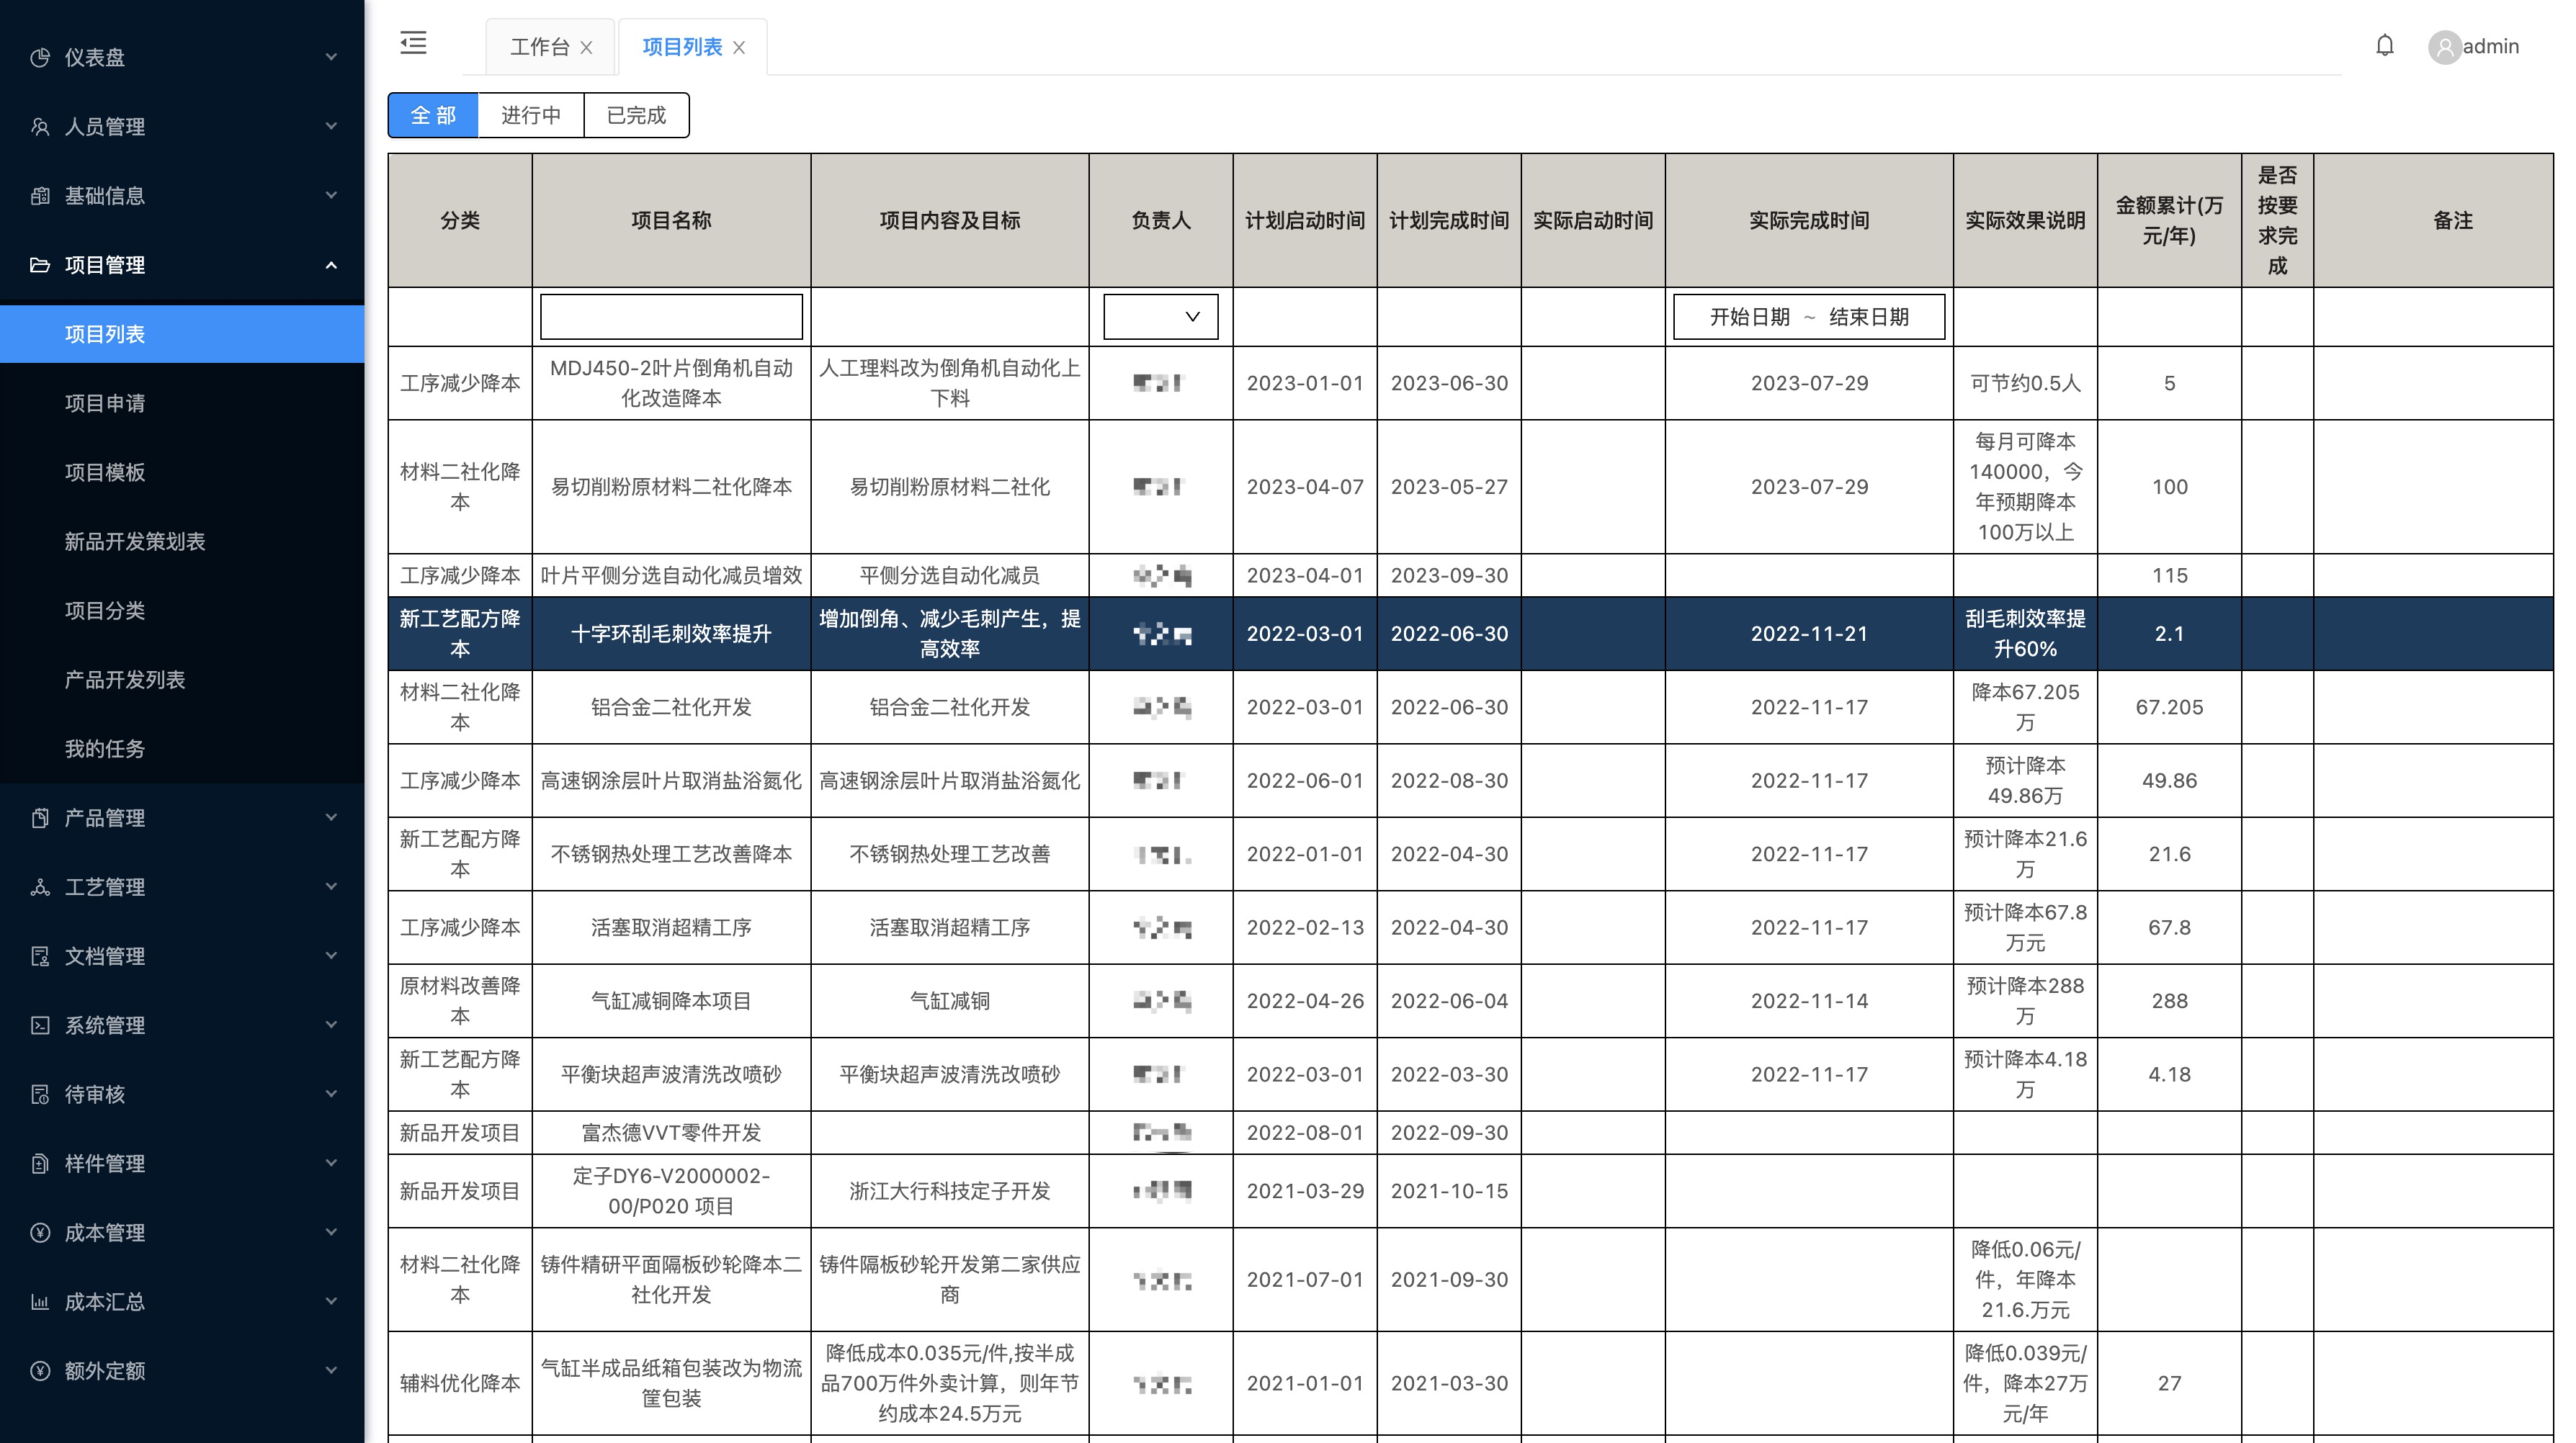2576x1443 pixels.
Task: Open 项目列表 in the sidebar
Action: pyautogui.click(x=182, y=334)
